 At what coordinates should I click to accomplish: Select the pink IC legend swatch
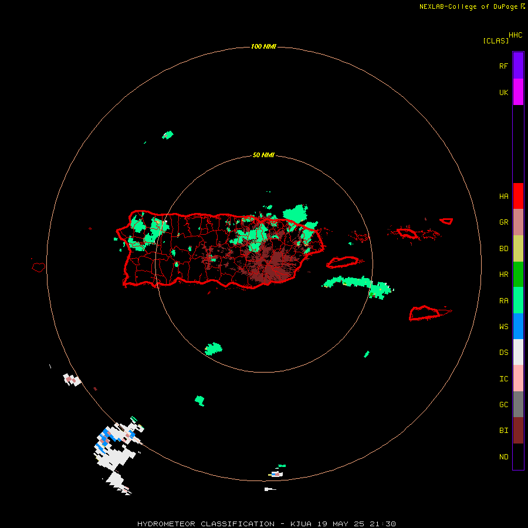coord(518,378)
